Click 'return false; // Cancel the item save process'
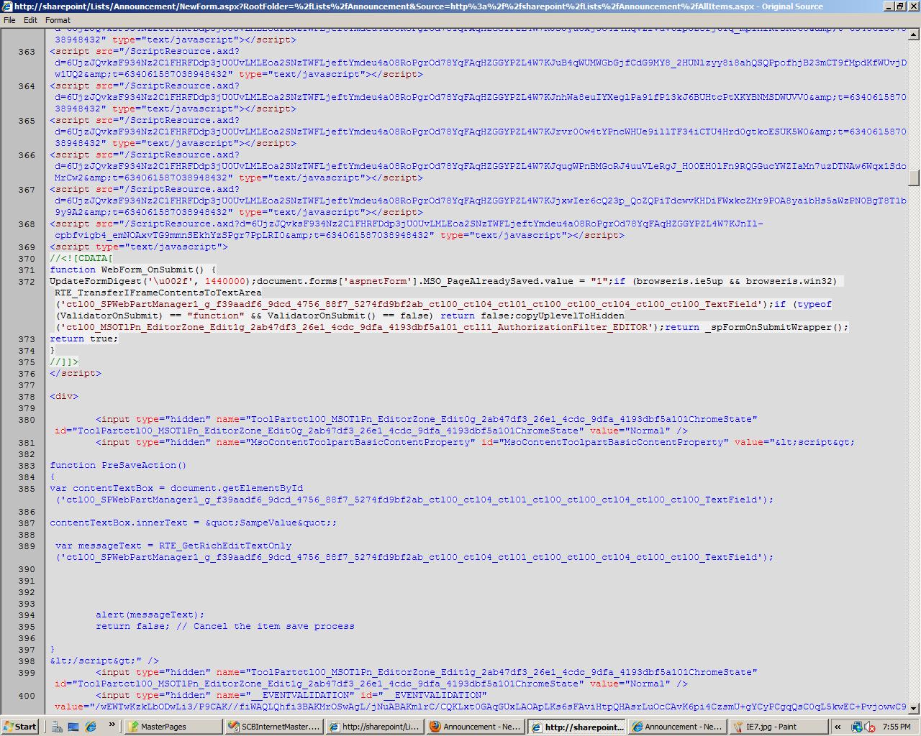Image resolution: width=921 pixels, height=736 pixels. pyautogui.click(x=225, y=626)
